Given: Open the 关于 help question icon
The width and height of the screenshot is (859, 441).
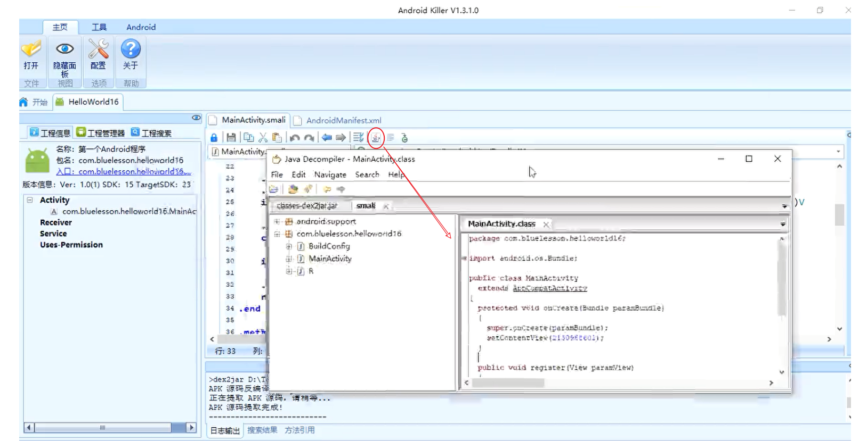Looking at the screenshot, I should 131,55.
